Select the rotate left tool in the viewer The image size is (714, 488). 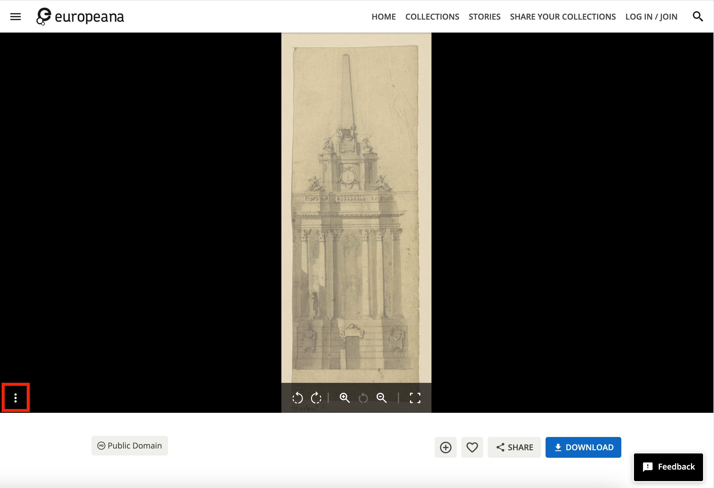298,398
